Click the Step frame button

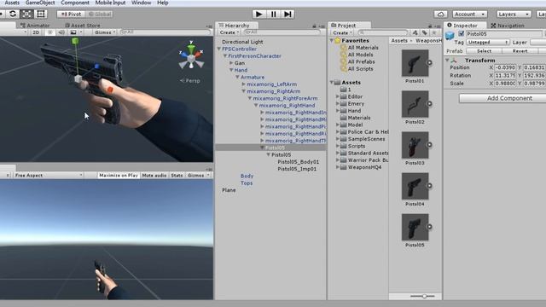point(288,14)
